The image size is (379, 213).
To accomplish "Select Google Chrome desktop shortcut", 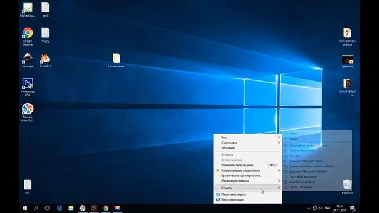I will (x=28, y=37).
